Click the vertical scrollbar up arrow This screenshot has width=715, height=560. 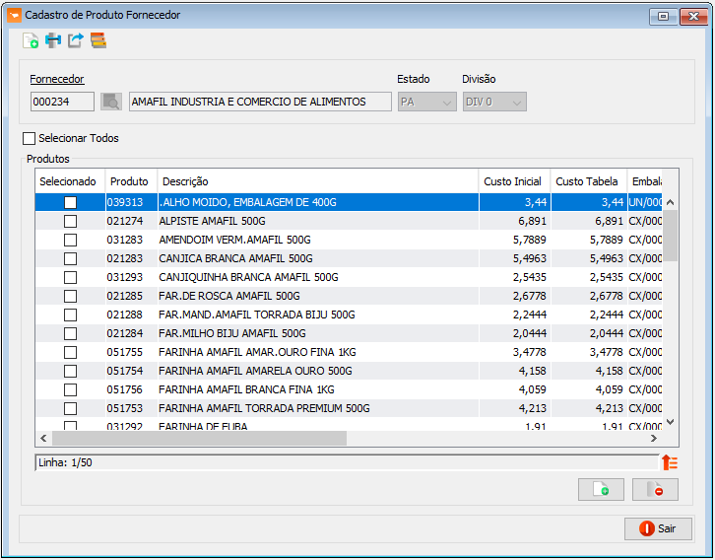(670, 202)
